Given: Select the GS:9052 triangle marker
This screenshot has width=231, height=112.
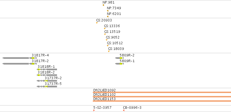Looking at the screenshot, I should (106, 40).
